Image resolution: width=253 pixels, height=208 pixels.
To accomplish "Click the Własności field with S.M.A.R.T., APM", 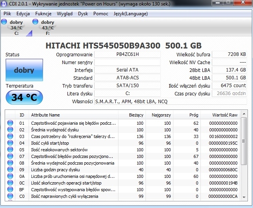I will click(x=171, y=102).
